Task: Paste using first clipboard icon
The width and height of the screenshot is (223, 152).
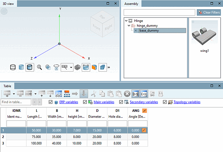Action: point(110,94)
